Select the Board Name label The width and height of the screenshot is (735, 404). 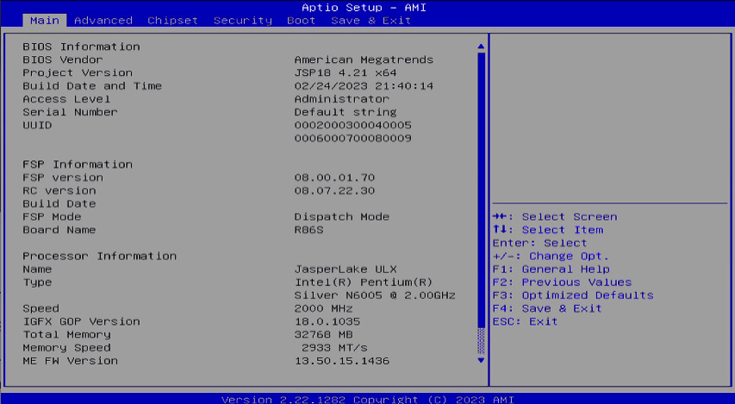(x=59, y=230)
